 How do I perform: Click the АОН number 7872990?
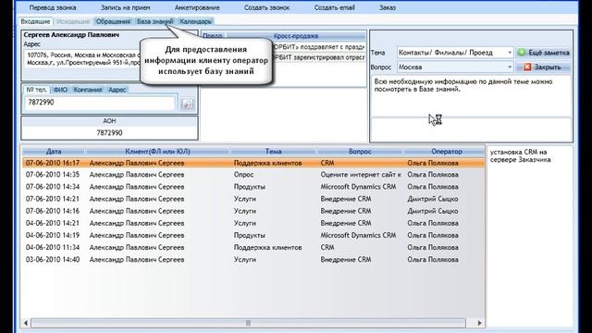tap(109, 133)
